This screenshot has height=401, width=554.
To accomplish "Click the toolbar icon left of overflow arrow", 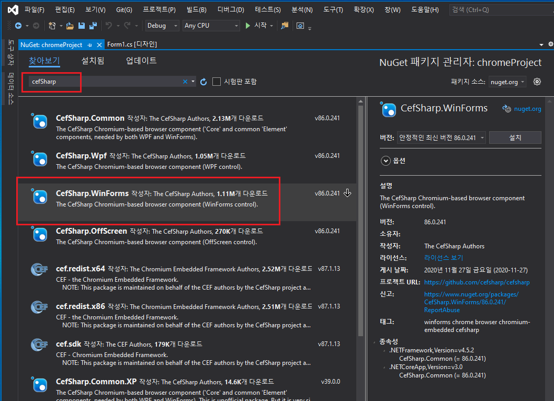I will click(300, 26).
